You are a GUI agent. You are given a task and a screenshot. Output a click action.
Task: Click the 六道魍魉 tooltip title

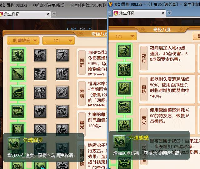pyautogui.click(x=139, y=138)
